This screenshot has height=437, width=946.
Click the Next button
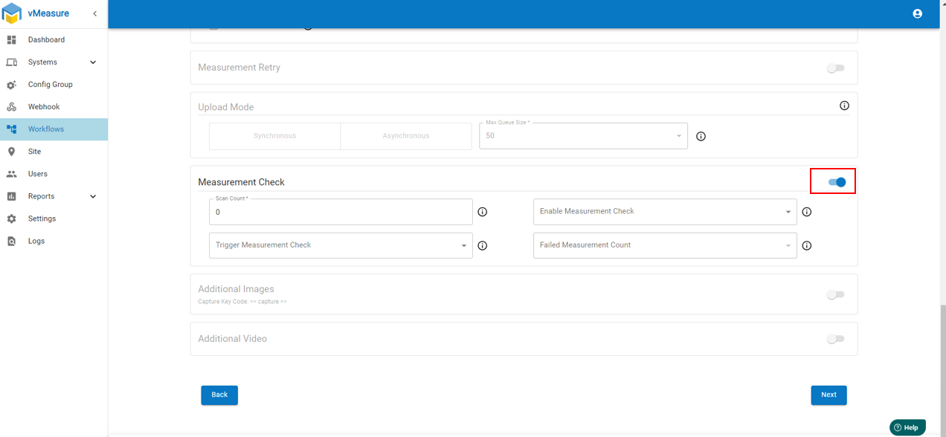828,395
